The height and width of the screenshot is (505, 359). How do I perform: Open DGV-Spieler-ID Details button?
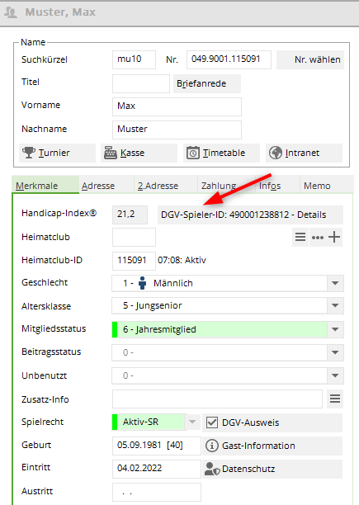tap(250, 215)
